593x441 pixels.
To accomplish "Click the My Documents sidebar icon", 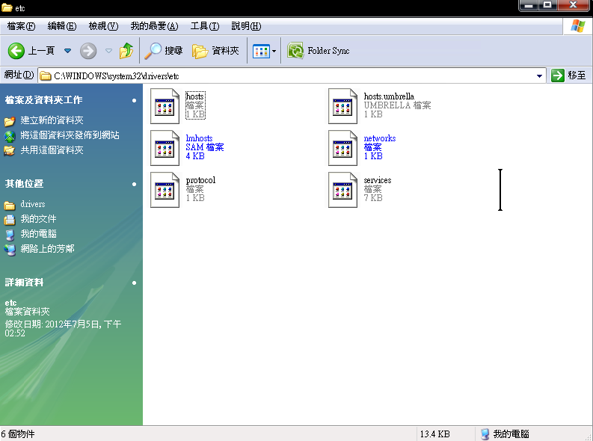I will (x=10, y=220).
